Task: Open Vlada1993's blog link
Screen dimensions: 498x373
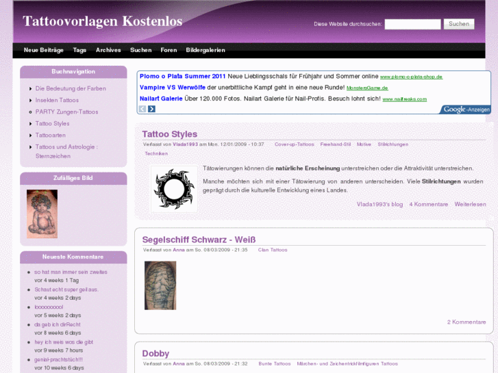Action: point(379,204)
